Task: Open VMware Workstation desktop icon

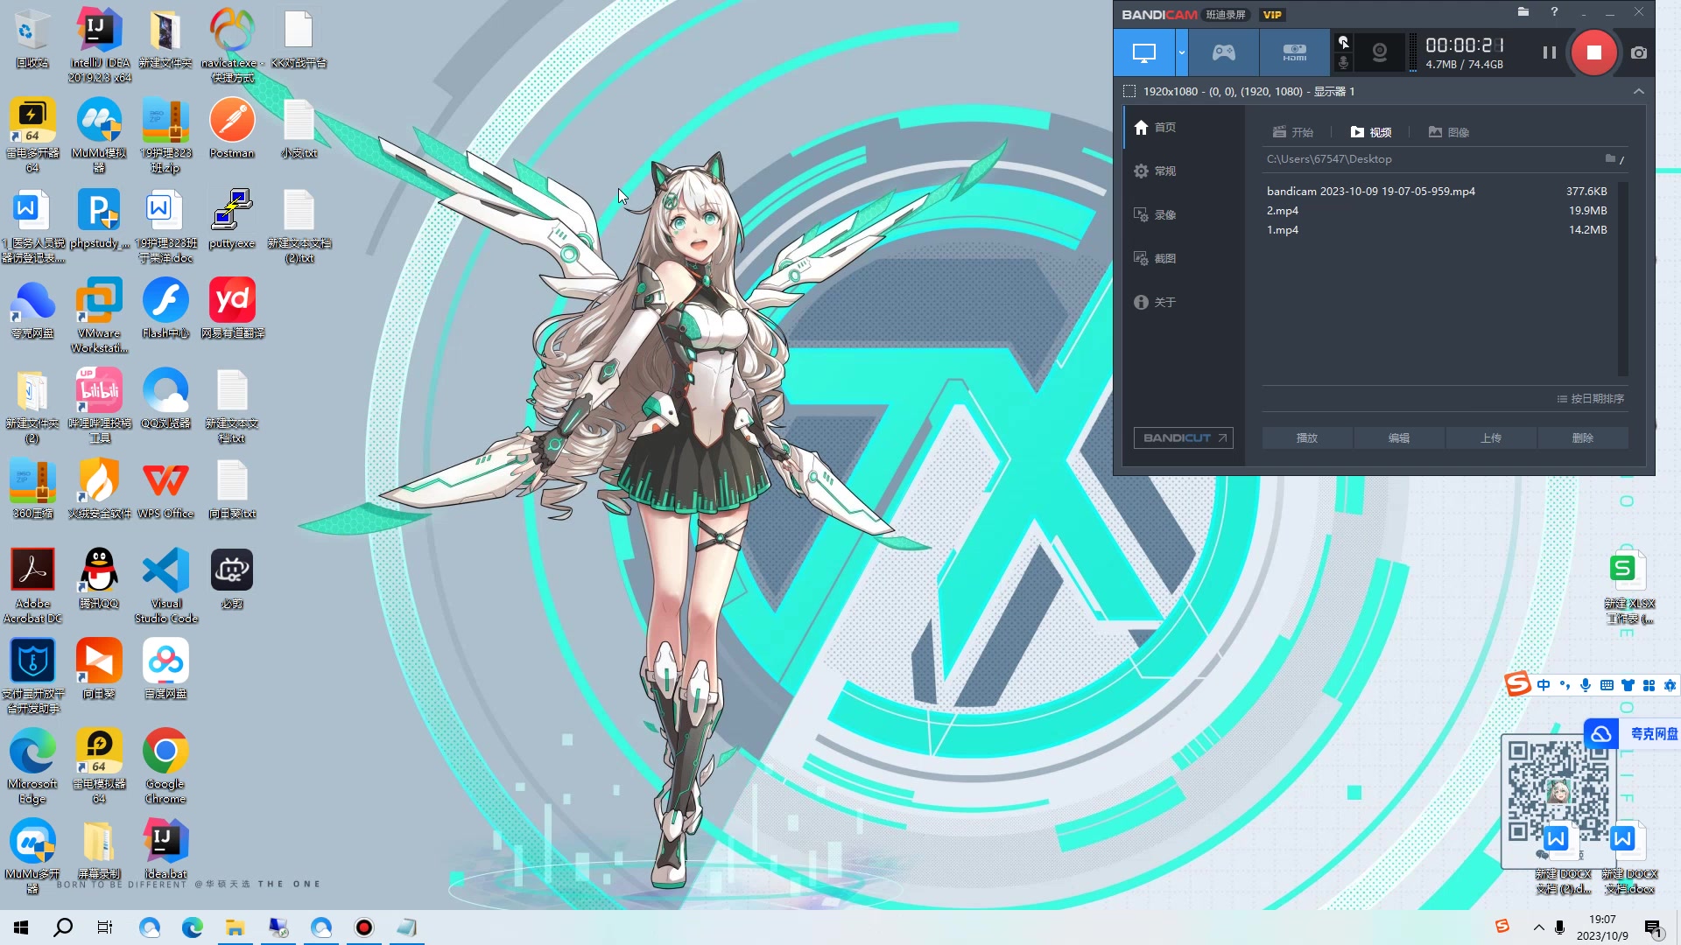Action: coord(99,316)
